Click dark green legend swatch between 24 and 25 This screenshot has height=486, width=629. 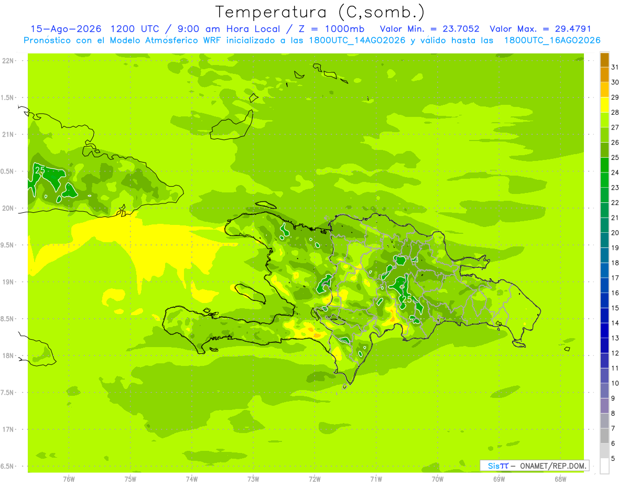604,165
